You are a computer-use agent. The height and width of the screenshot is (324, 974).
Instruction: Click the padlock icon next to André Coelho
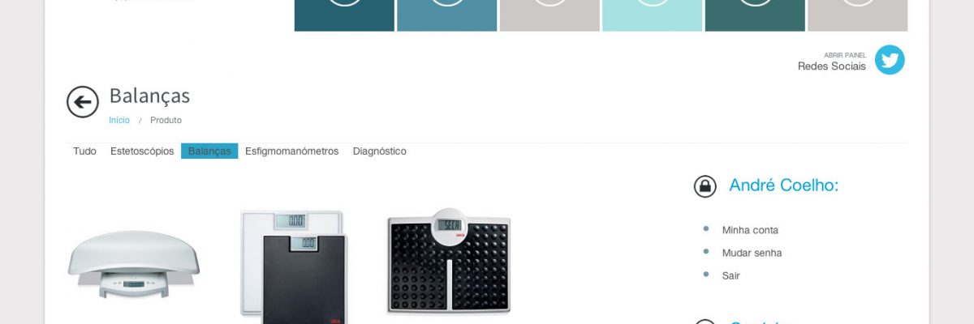tap(705, 186)
